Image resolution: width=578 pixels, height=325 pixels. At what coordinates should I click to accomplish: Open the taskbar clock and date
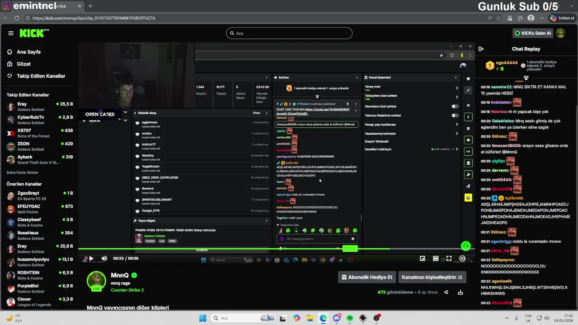point(564,318)
